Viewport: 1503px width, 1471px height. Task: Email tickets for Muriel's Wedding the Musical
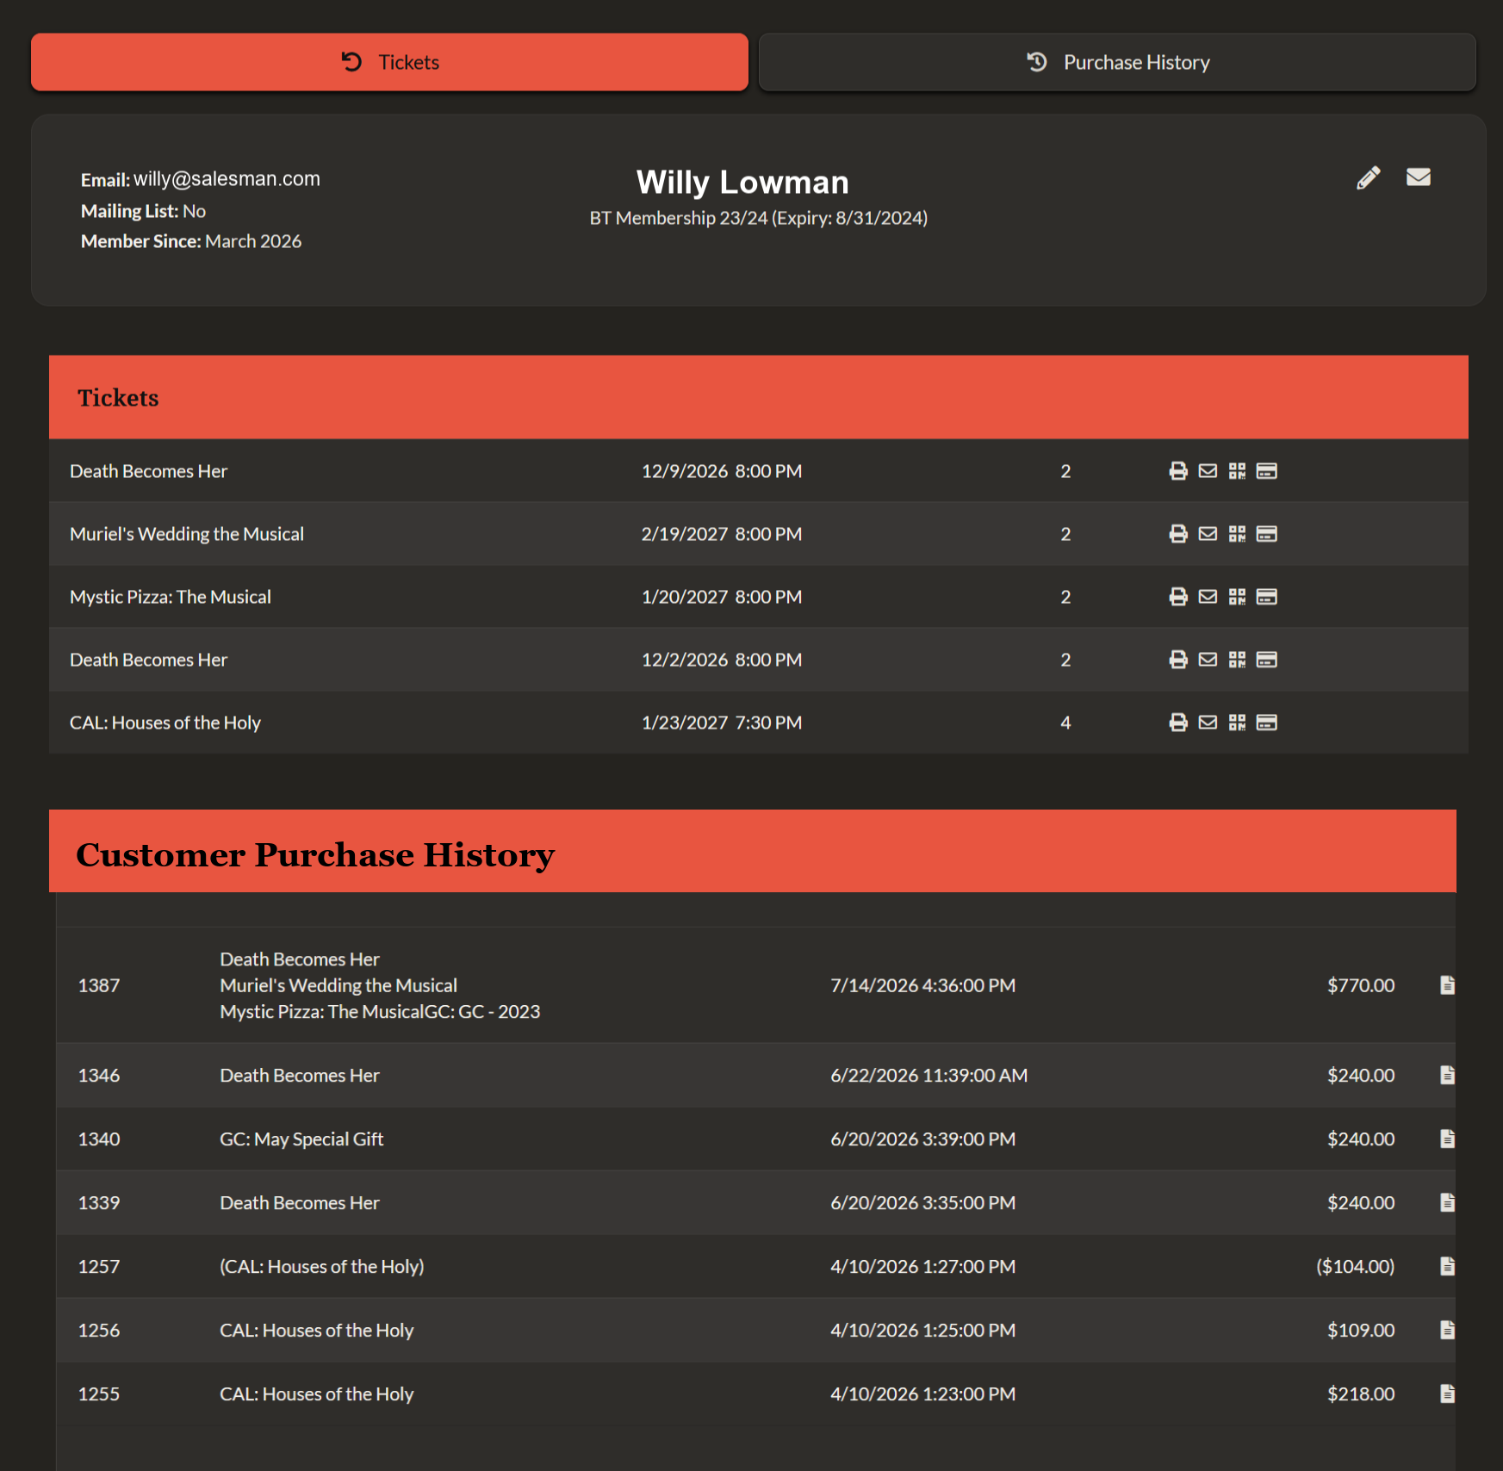coord(1208,534)
